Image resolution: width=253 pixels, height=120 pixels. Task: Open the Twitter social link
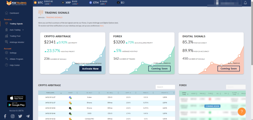20,116
